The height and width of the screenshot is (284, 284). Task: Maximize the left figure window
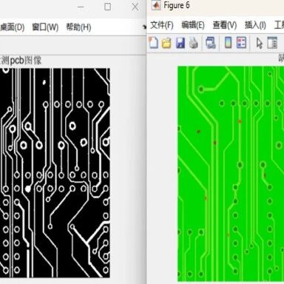coord(107,7)
